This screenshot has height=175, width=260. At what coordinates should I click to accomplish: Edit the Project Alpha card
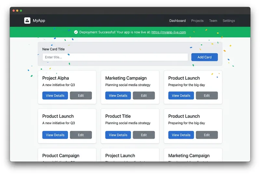pos(81,95)
